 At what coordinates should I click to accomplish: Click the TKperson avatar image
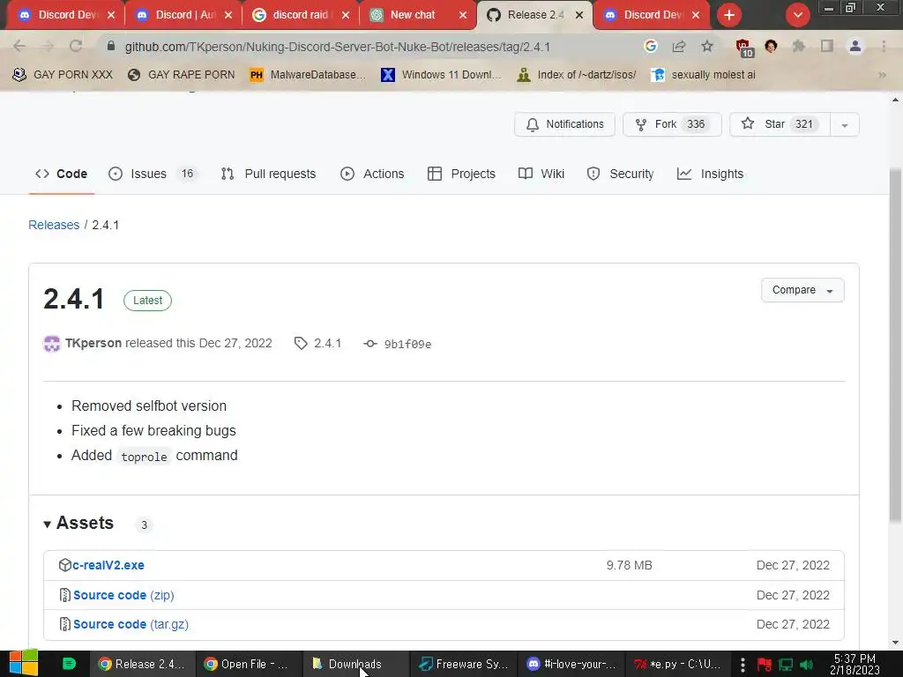[x=52, y=344]
